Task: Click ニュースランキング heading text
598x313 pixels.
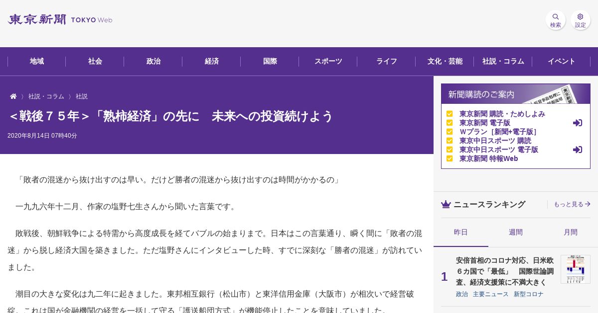Action: coord(489,204)
